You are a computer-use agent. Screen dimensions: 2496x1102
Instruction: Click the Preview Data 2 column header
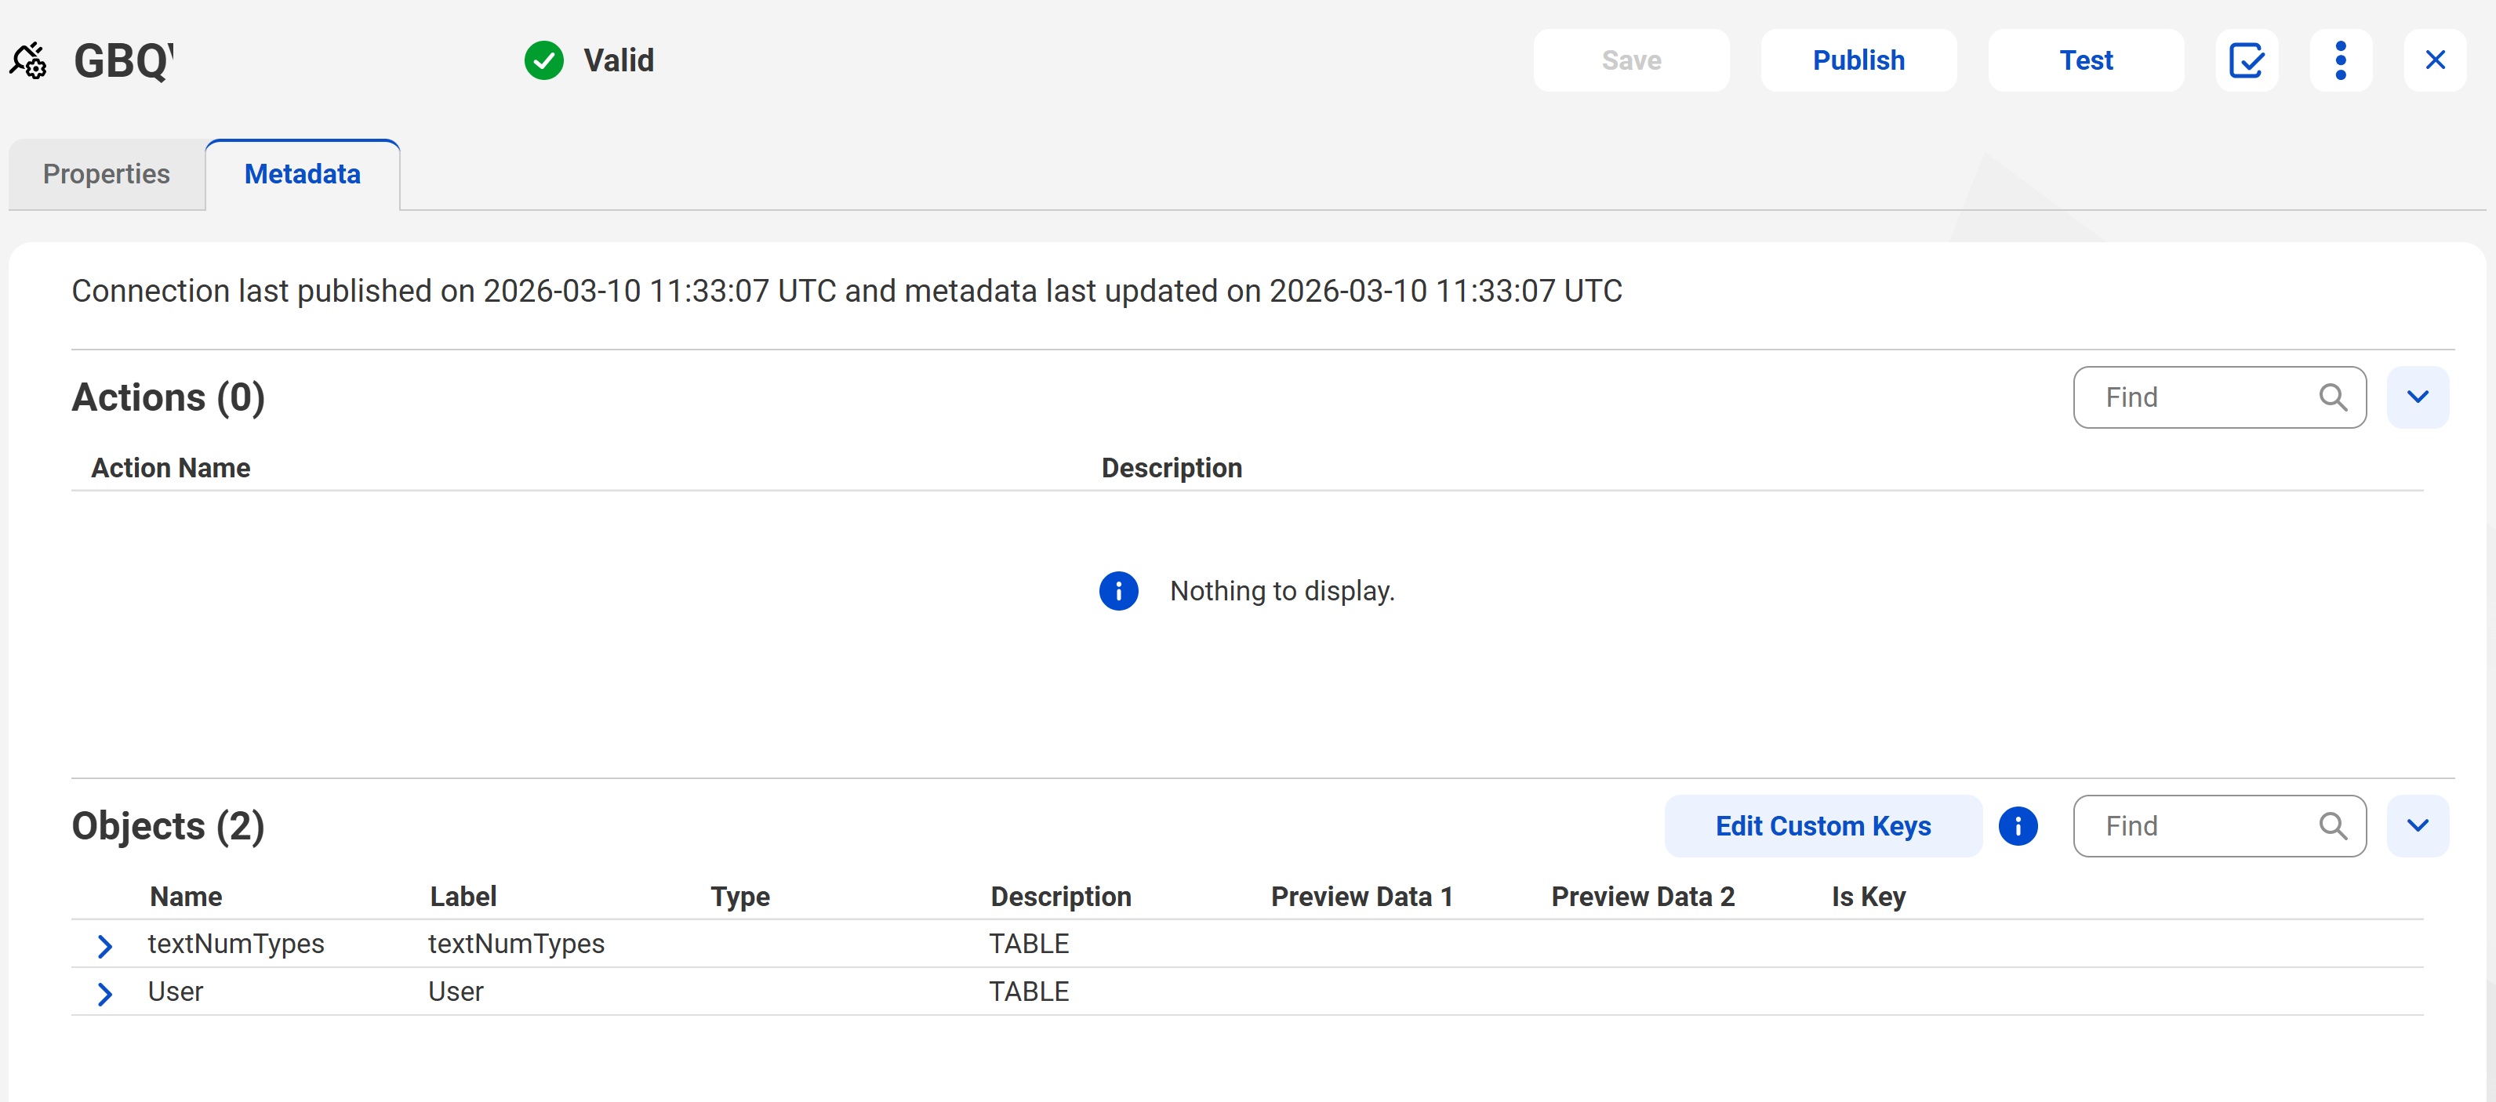tap(1642, 897)
